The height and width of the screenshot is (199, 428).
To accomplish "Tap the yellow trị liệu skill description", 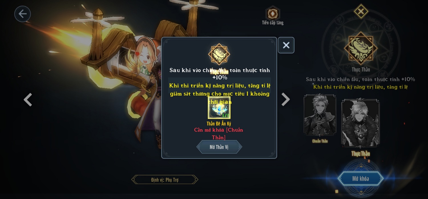I will click(x=219, y=93).
